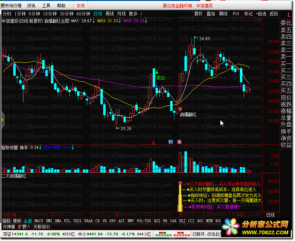This screenshot has width=295, height=241.
Task: Open the 工具 menu
Action: pos(46,6)
